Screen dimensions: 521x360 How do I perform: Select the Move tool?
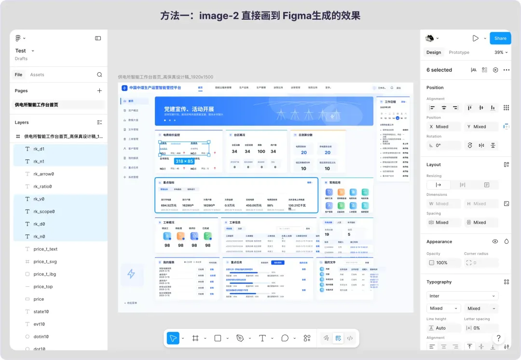click(x=173, y=338)
